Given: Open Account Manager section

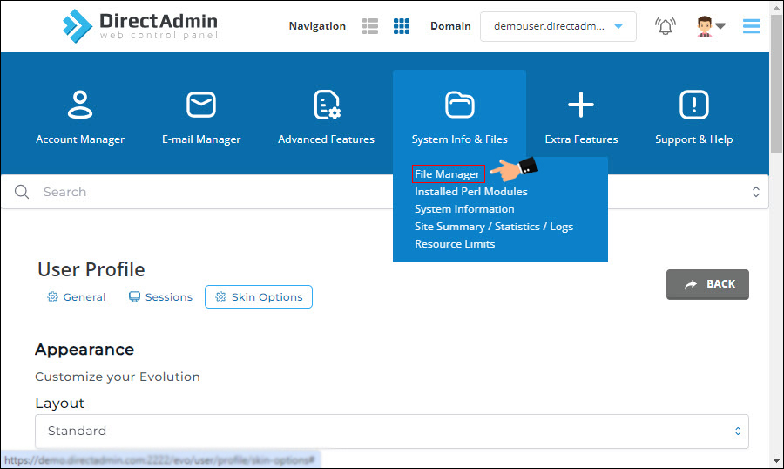Looking at the screenshot, I should [x=80, y=119].
